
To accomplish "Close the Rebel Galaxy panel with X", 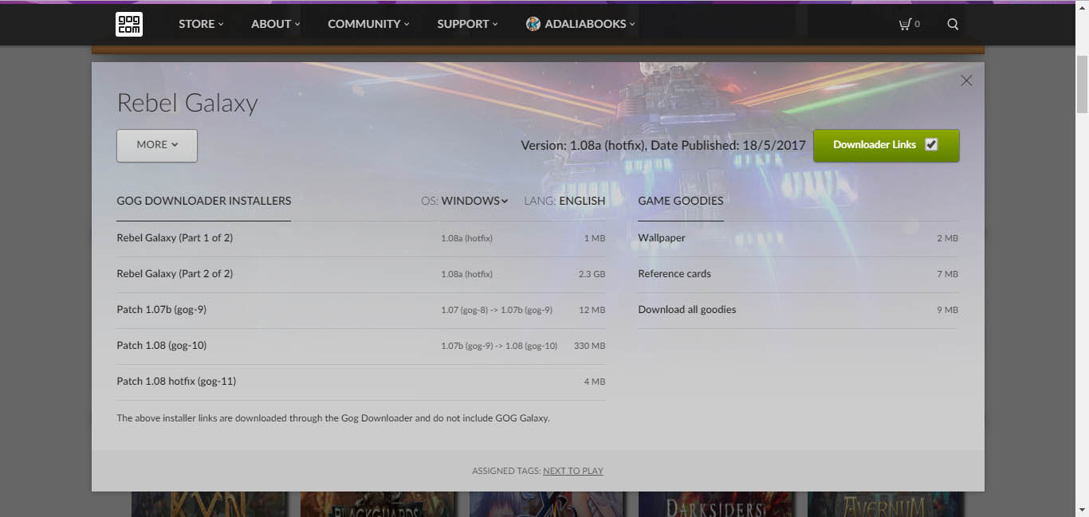I will coord(966,80).
